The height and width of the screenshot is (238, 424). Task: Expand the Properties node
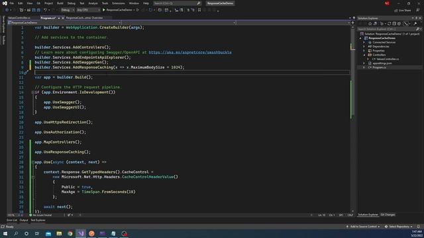(364, 51)
